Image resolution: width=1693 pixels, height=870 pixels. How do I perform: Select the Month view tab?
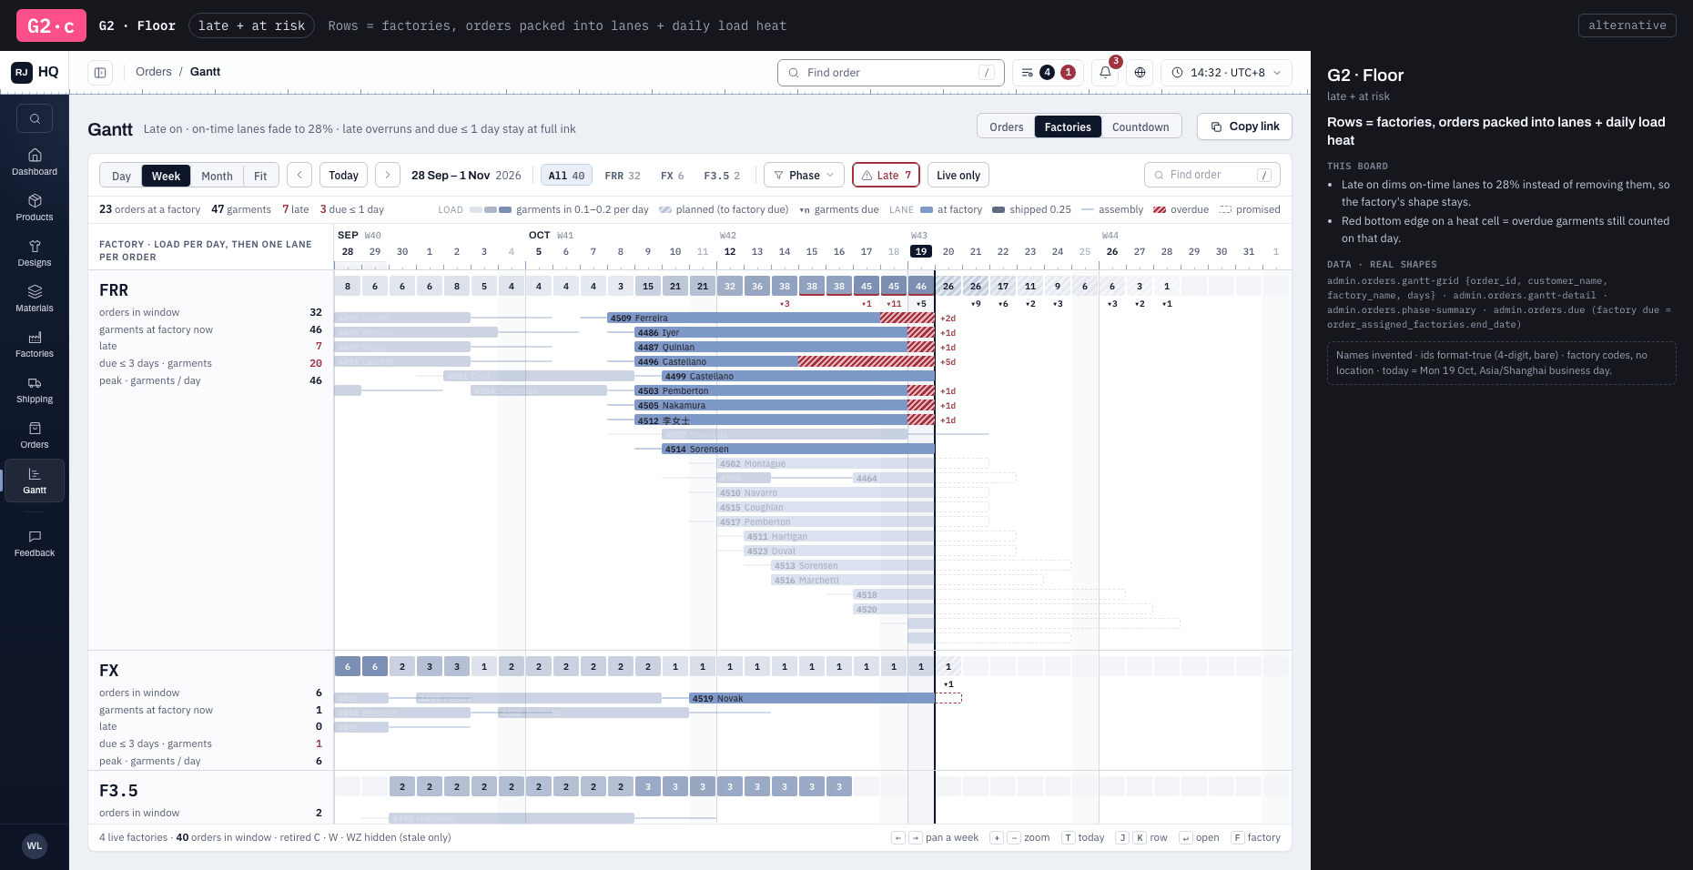[217, 176]
